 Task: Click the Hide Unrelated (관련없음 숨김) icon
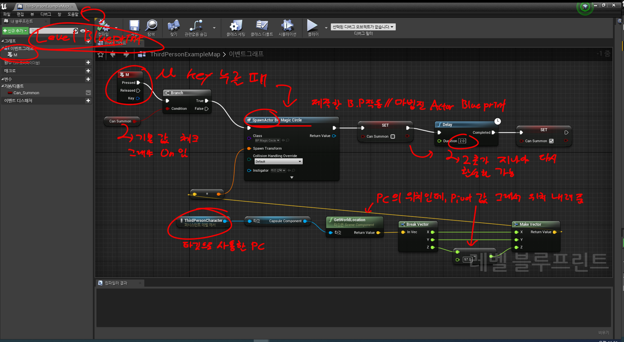[195, 25]
